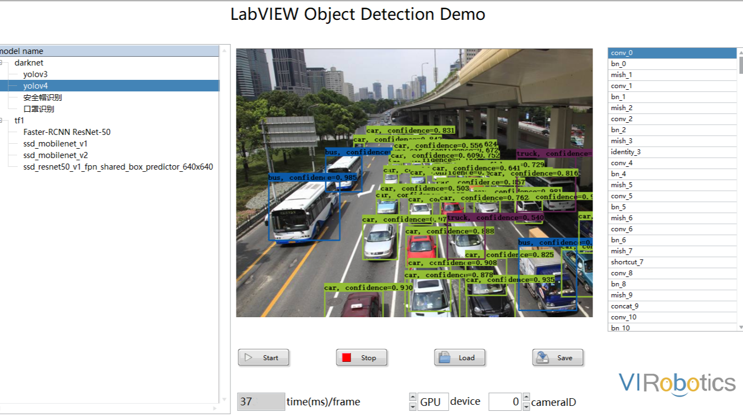Select ssd_mobilenet_v1 model
Viewport: 743px width, 418px height.
coord(56,143)
